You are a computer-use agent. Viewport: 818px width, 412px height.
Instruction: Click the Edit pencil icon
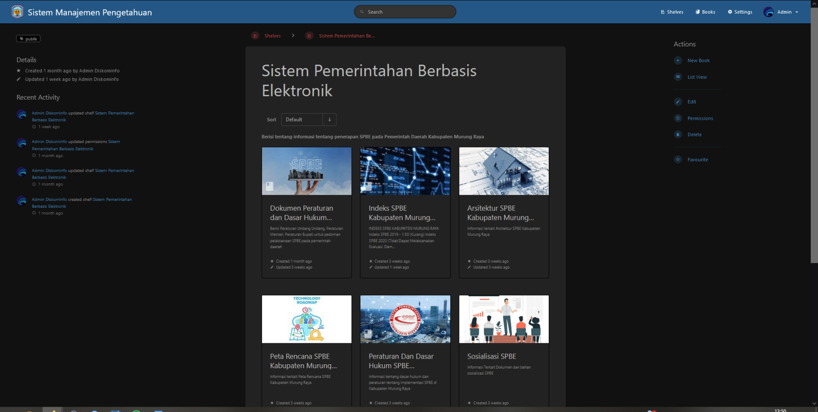678,102
